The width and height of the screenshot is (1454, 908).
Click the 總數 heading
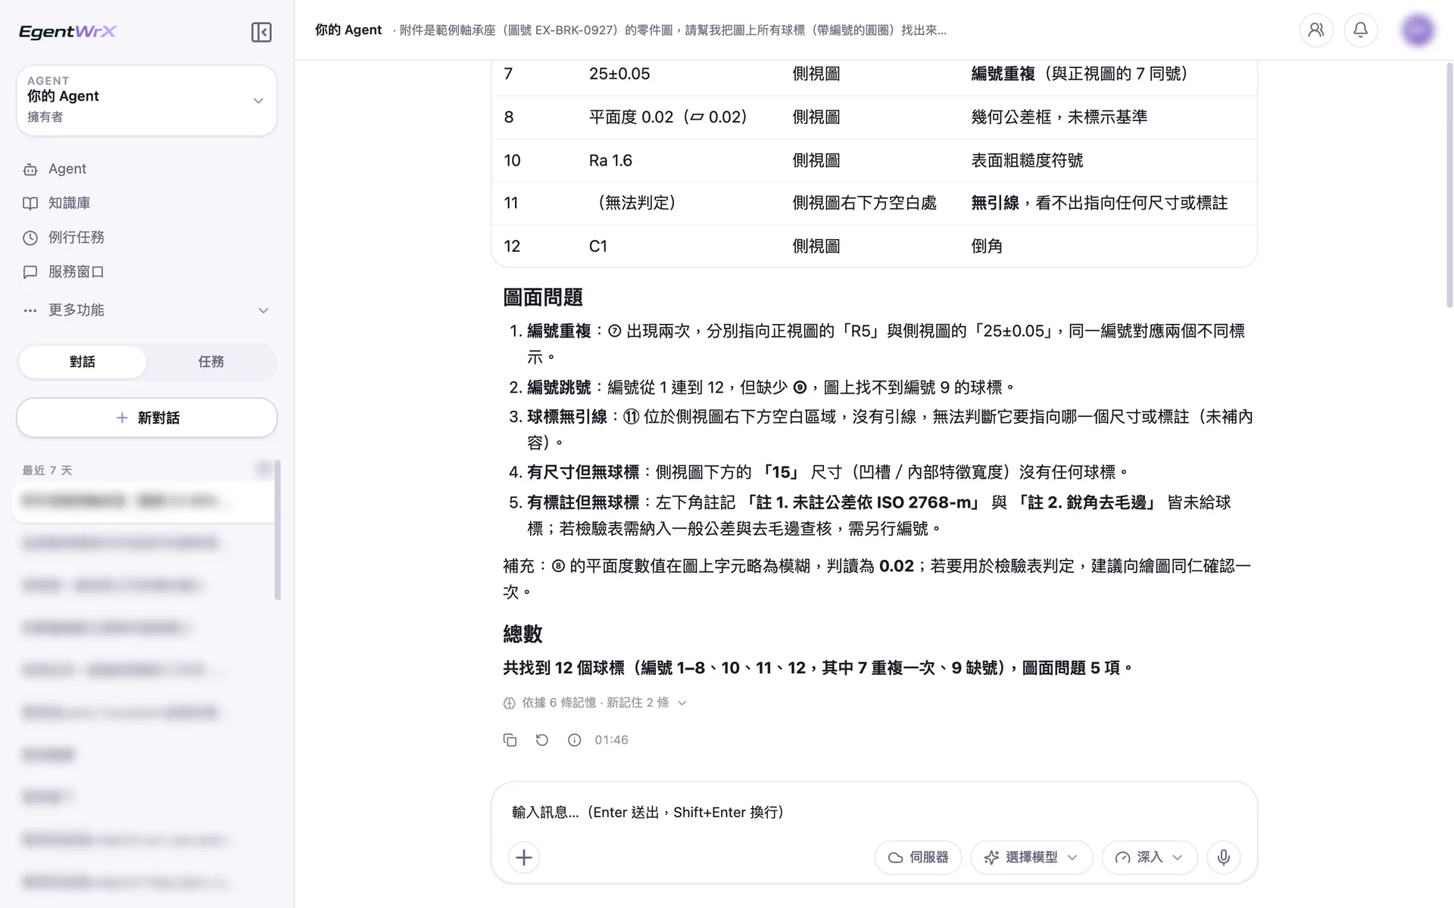pos(523,634)
